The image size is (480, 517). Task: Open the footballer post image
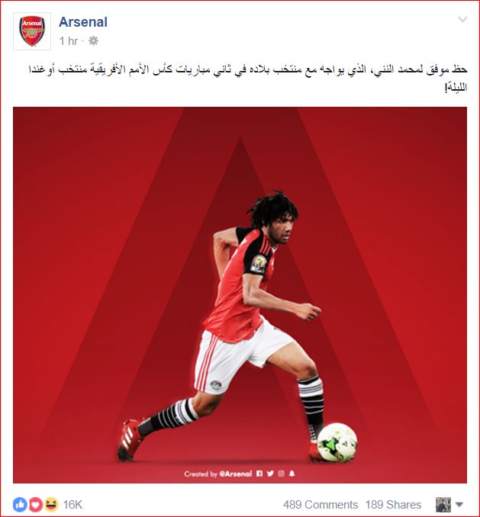coord(240,295)
